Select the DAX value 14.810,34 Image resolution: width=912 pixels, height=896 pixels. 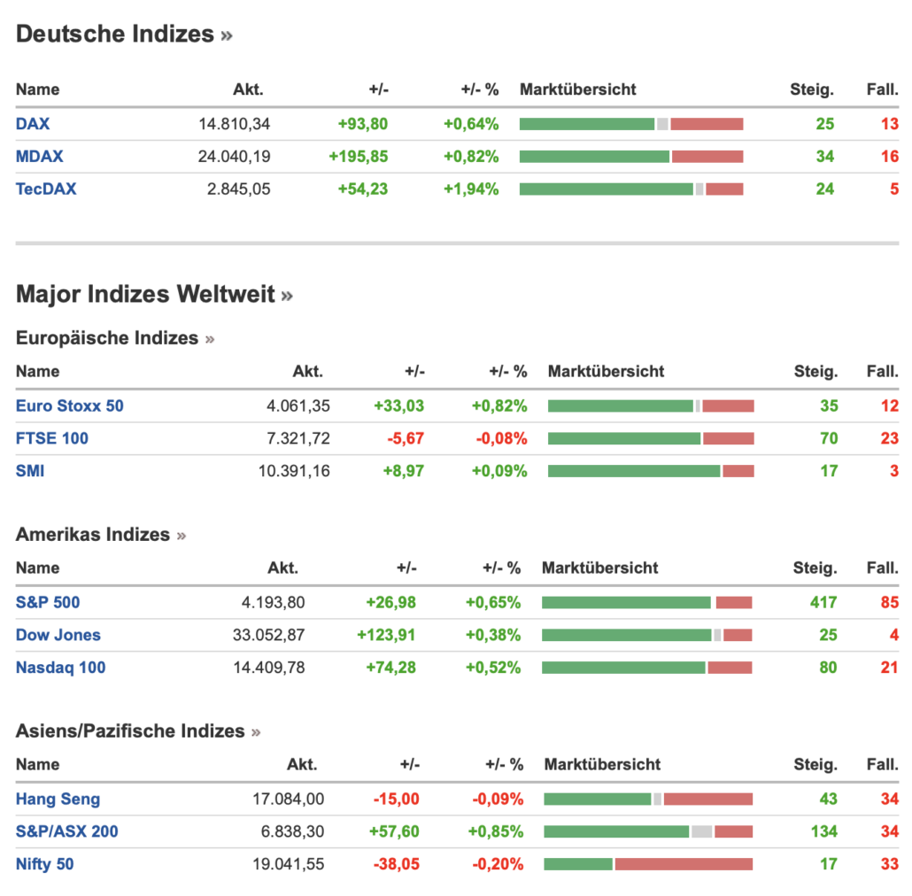235,124
